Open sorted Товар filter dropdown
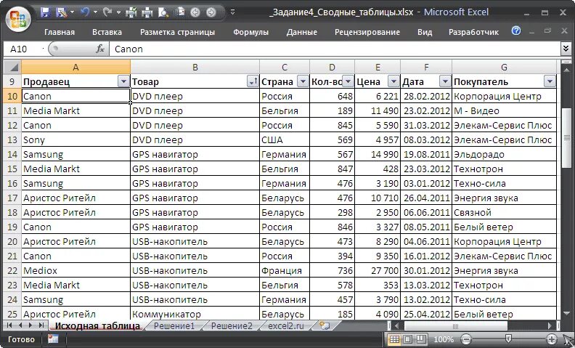Viewport: 575px width, 348px height. [x=253, y=81]
